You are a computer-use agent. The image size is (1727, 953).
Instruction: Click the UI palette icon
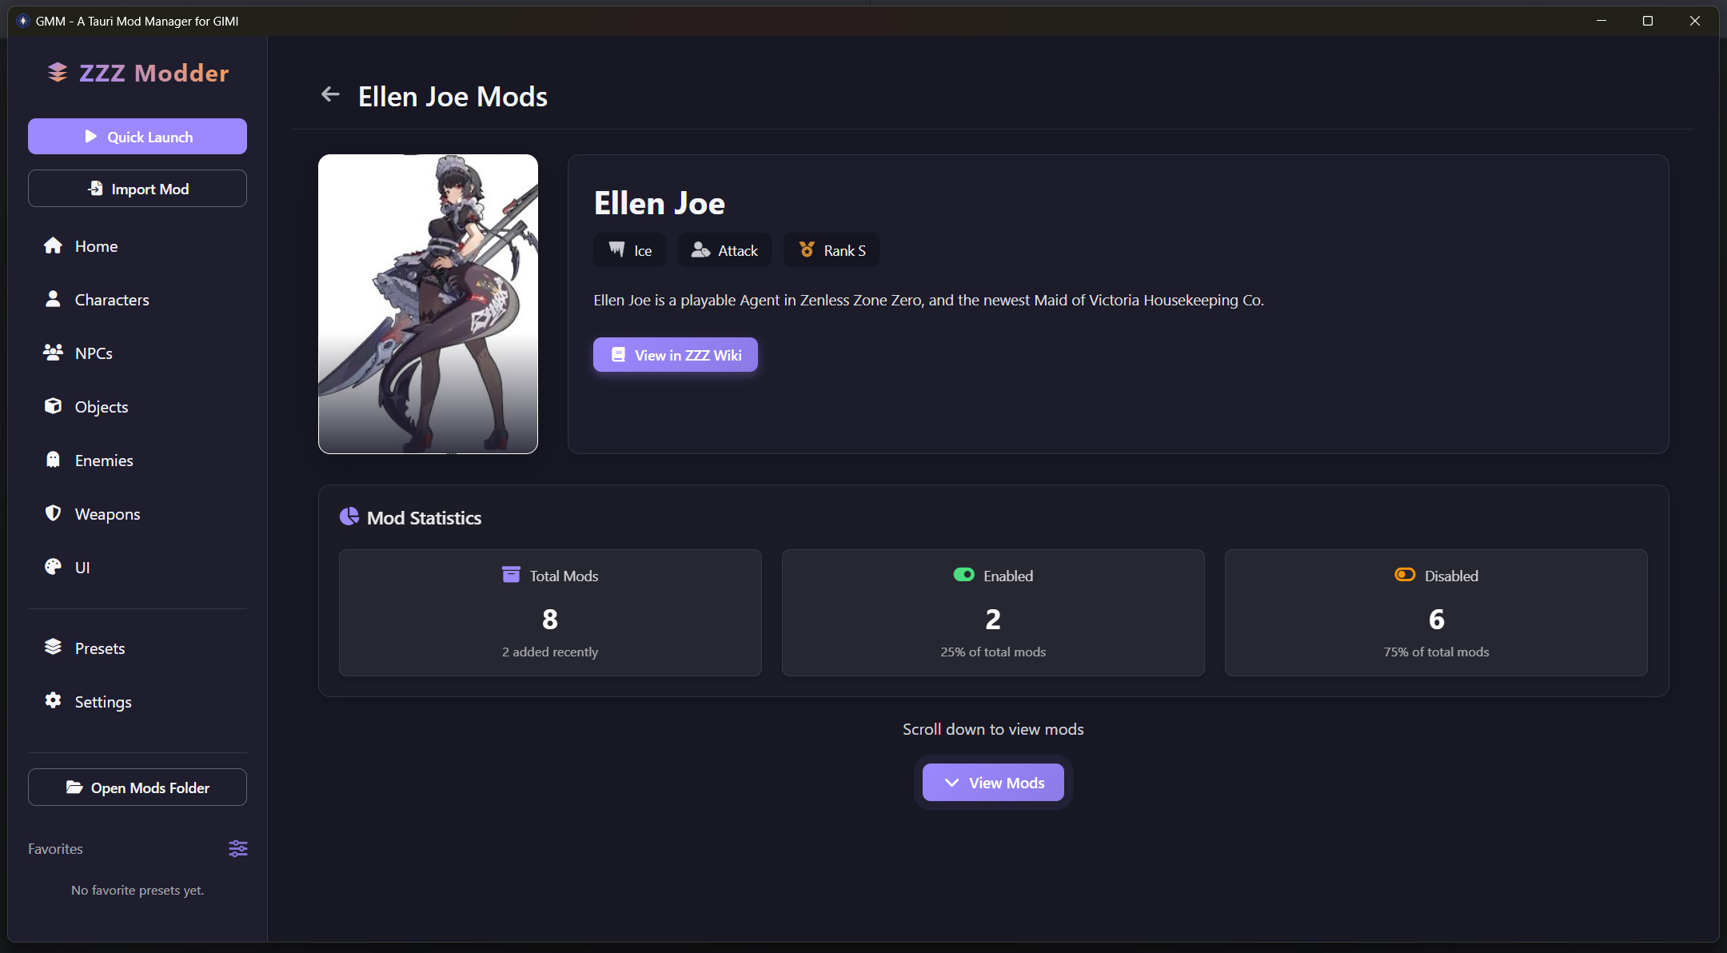pos(53,567)
